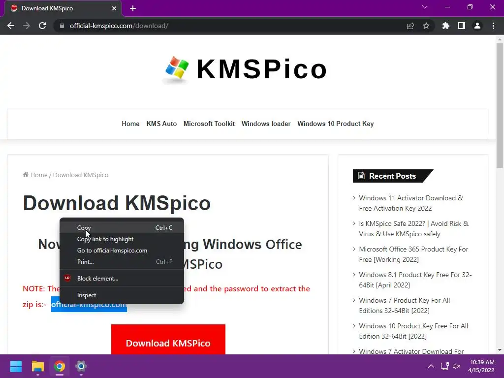Click the home icon in the breadcrumb
This screenshot has height=378, width=504.
pyautogui.click(x=26, y=175)
